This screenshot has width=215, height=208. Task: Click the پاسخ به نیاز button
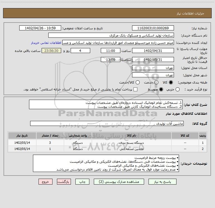pos(163,182)
